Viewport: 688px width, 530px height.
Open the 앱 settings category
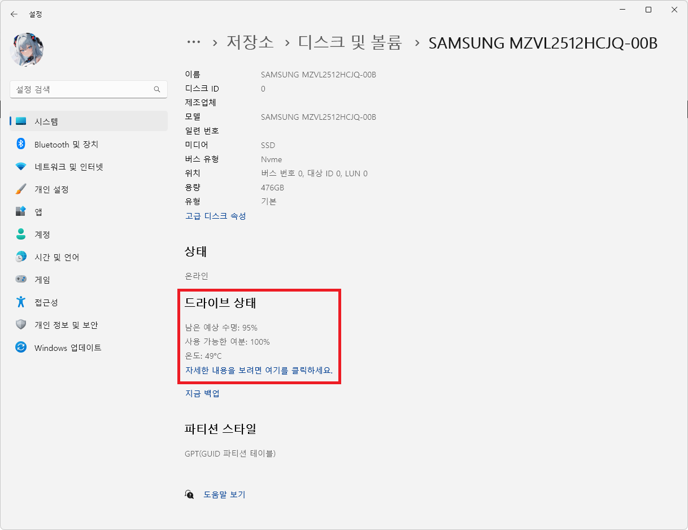[x=89, y=212]
